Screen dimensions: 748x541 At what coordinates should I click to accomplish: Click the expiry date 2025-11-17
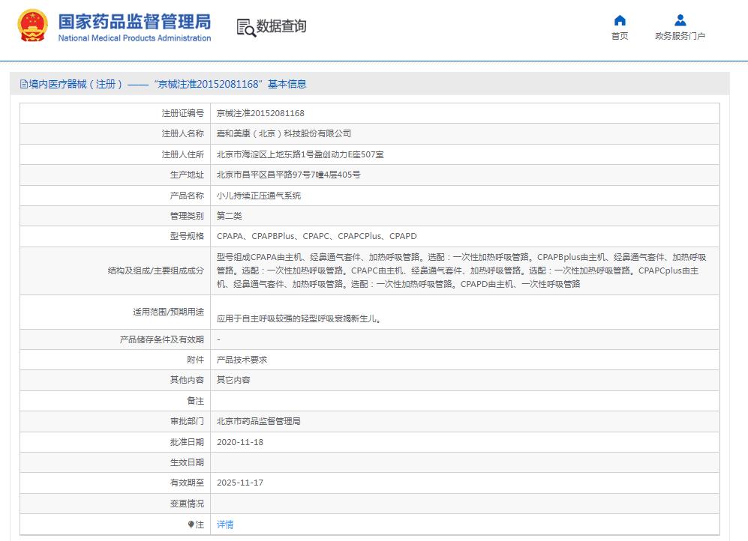pyautogui.click(x=240, y=483)
